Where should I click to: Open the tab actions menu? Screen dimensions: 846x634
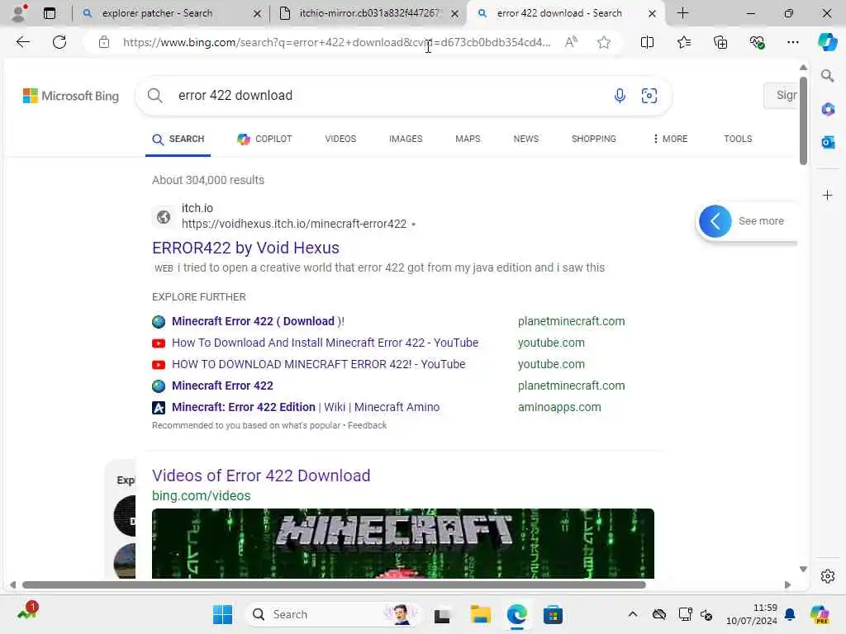coord(49,13)
